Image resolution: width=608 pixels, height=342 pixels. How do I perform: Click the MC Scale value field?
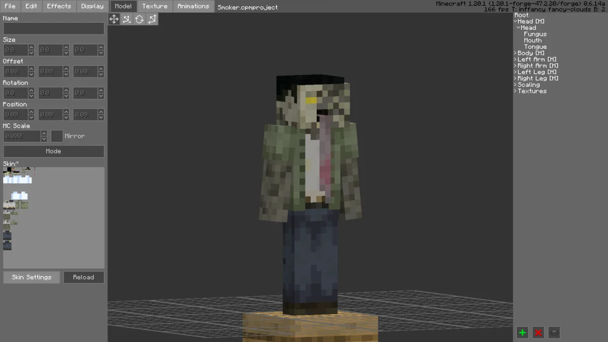(22, 136)
